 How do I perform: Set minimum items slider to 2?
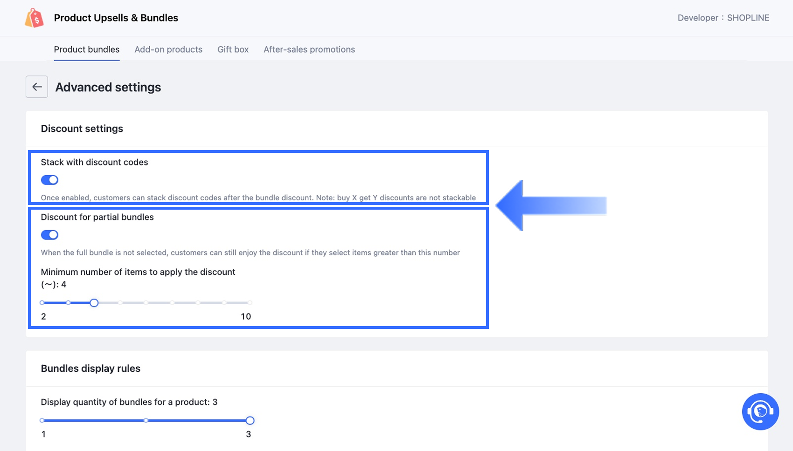point(42,303)
